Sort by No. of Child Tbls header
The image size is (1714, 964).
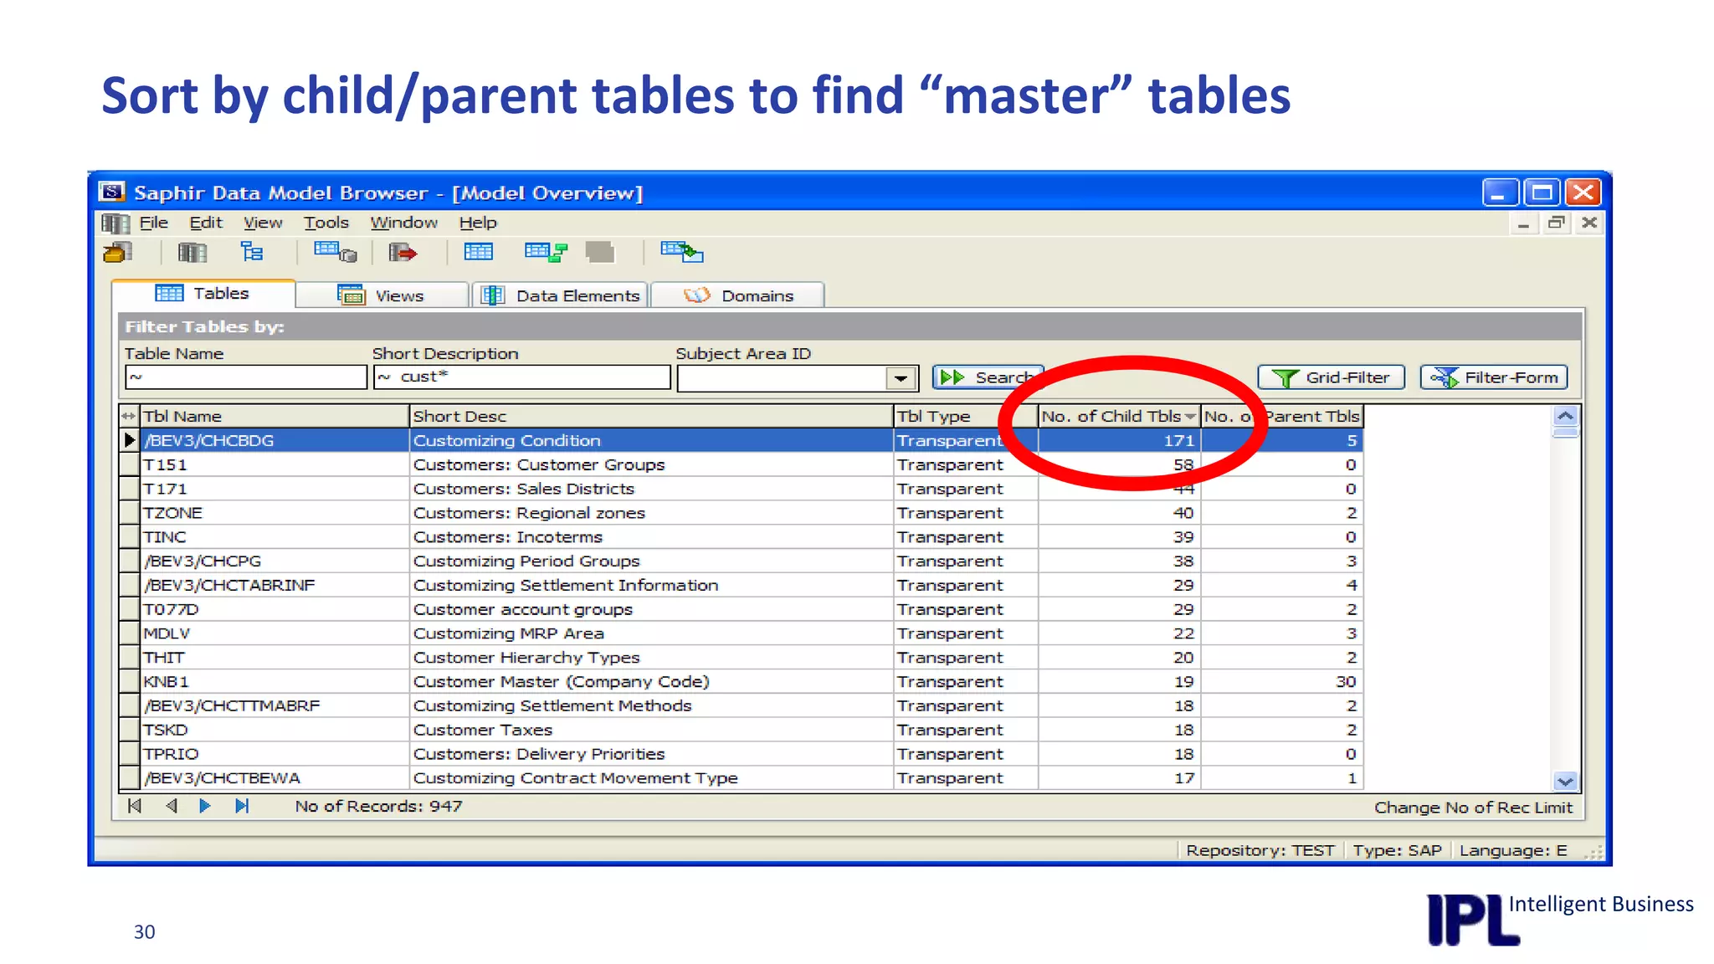point(1119,416)
